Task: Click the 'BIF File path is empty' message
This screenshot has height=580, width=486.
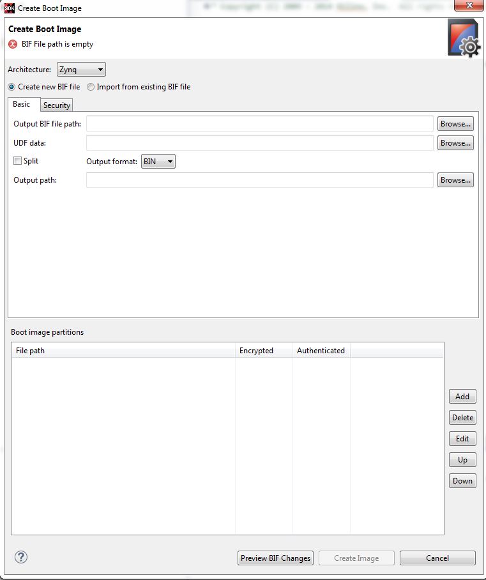Action: pos(57,44)
